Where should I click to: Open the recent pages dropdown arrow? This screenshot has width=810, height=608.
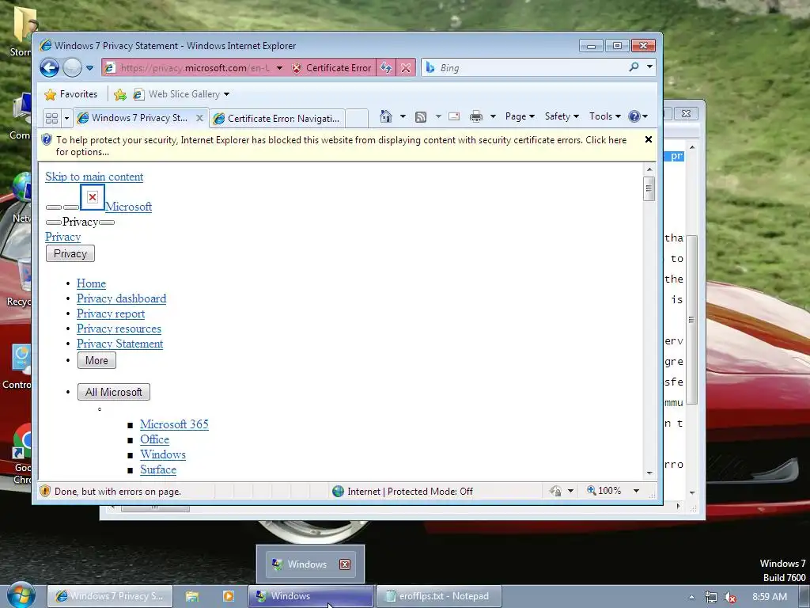pyautogui.click(x=89, y=68)
